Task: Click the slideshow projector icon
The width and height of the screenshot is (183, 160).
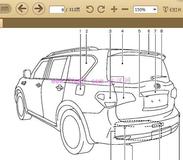Action: click(165, 9)
